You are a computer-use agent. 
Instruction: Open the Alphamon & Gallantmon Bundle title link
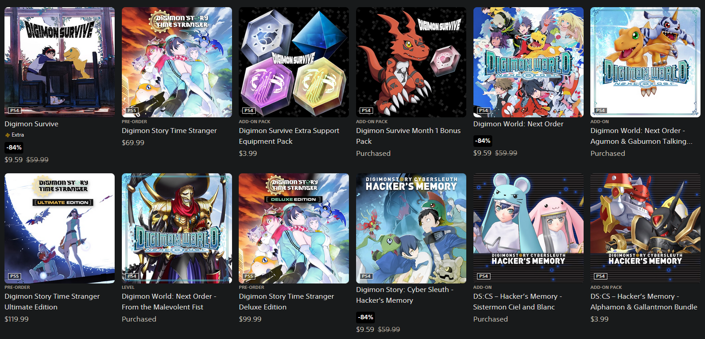click(644, 302)
